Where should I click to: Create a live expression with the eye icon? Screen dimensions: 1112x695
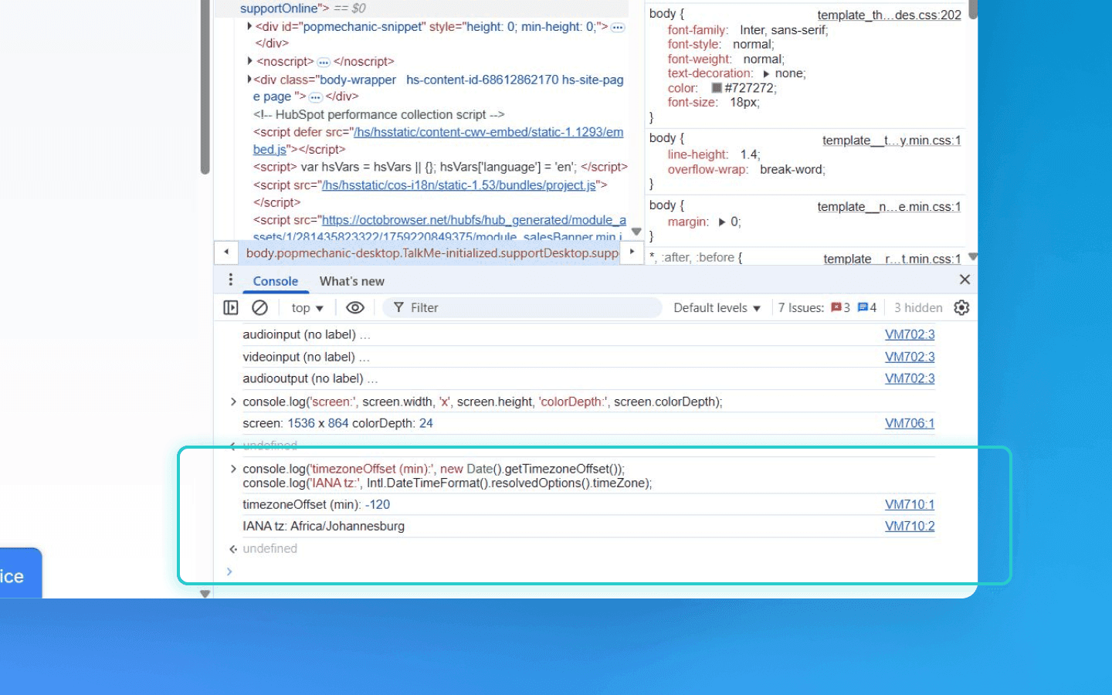(x=355, y=307)
